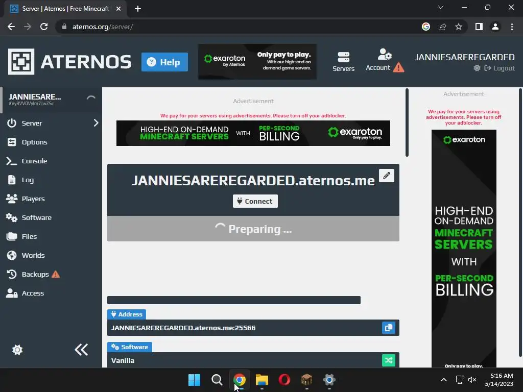Open the Windows Start menu

coord(194,380)
